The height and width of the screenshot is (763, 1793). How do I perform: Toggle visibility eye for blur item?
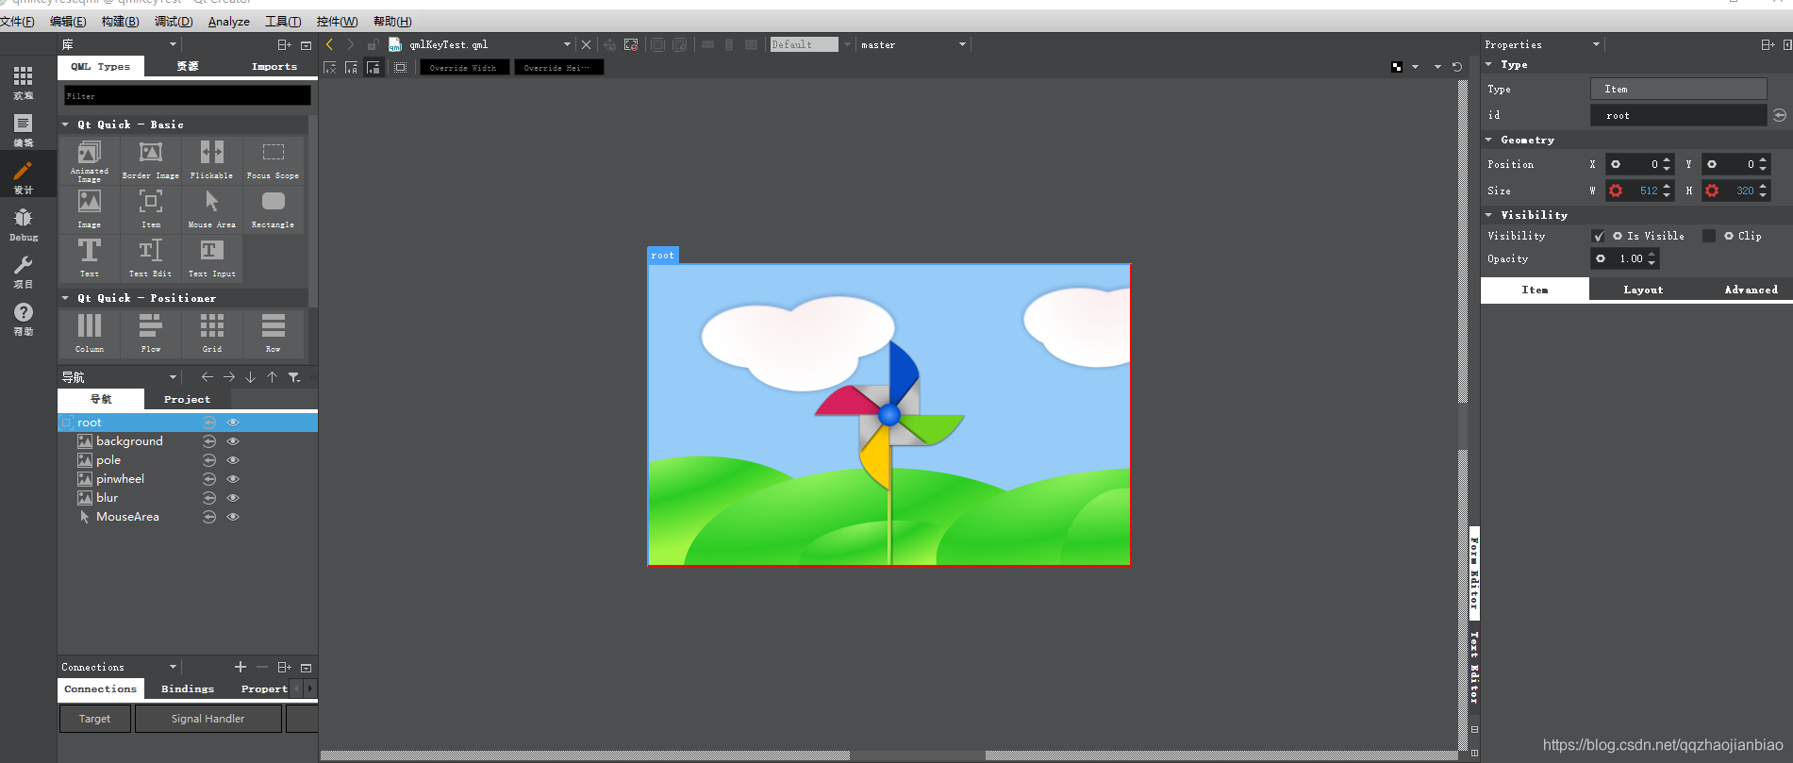click(233, 498)
